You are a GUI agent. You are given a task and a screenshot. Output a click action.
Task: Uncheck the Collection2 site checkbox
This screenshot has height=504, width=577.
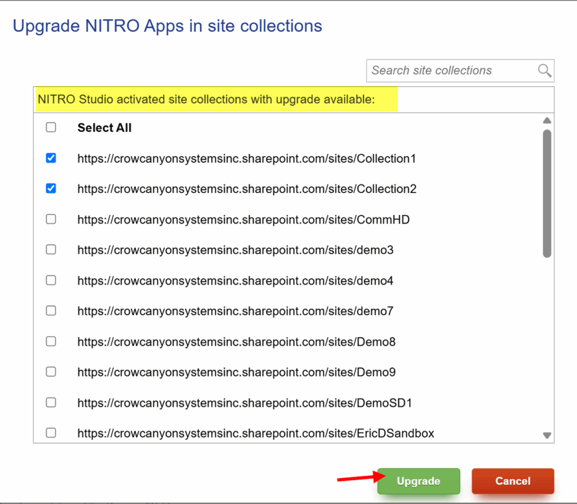tap(51, 189)
